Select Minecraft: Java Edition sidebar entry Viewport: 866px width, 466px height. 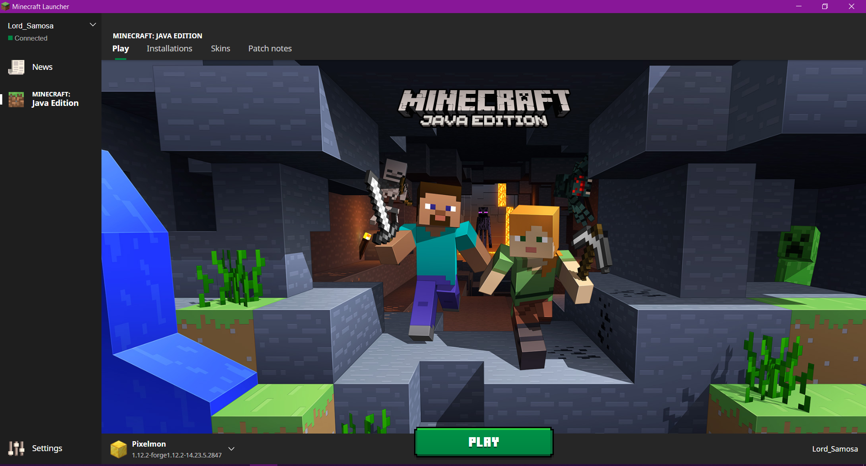51,99
